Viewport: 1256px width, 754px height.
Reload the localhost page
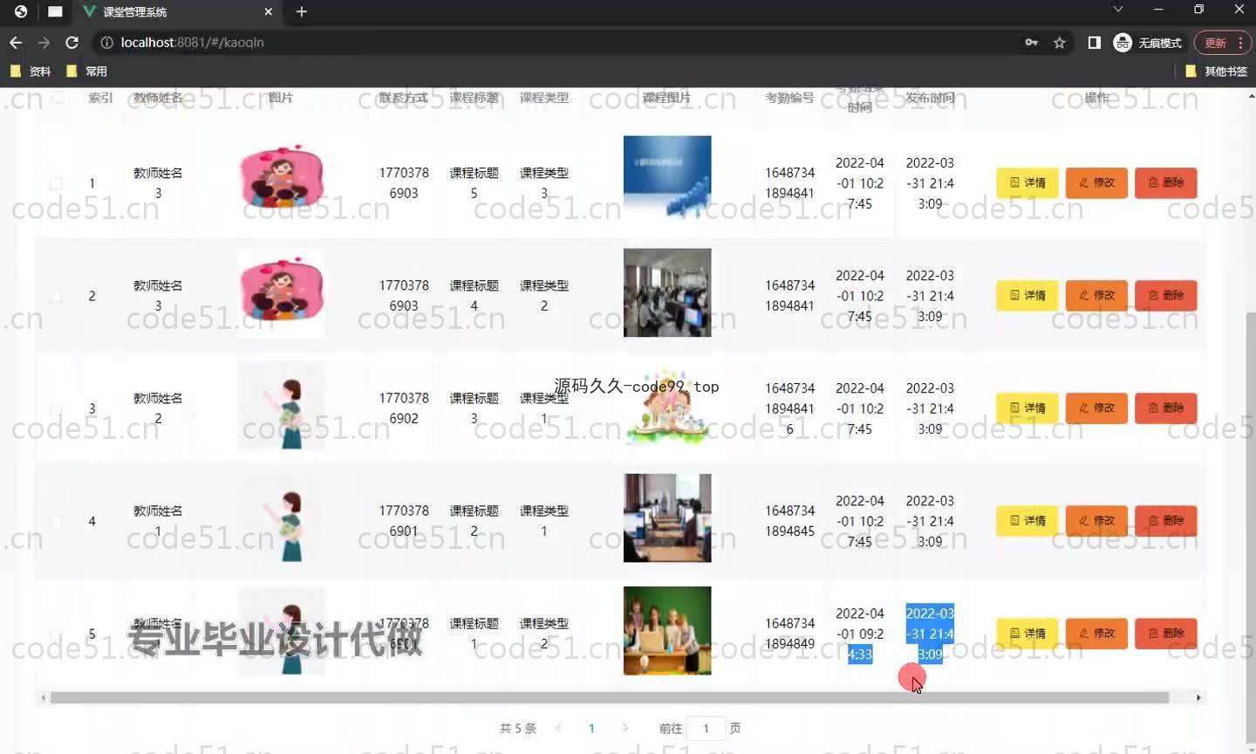pyautogui.click(x=72, y=42)
